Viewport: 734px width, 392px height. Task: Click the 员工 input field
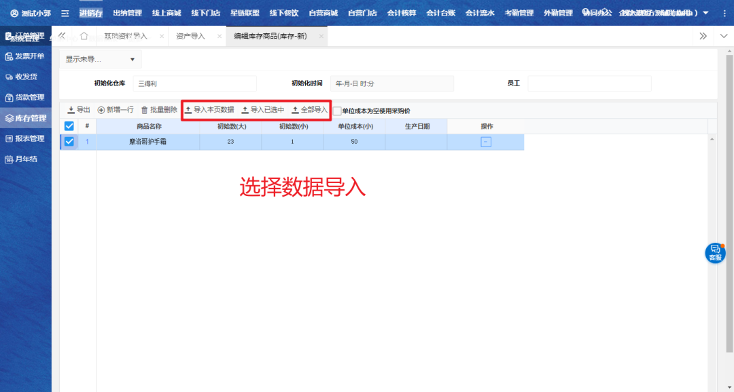coord(589,83)
